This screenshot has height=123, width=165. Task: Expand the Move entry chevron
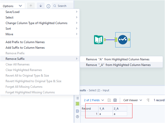[x=77, y=34]
